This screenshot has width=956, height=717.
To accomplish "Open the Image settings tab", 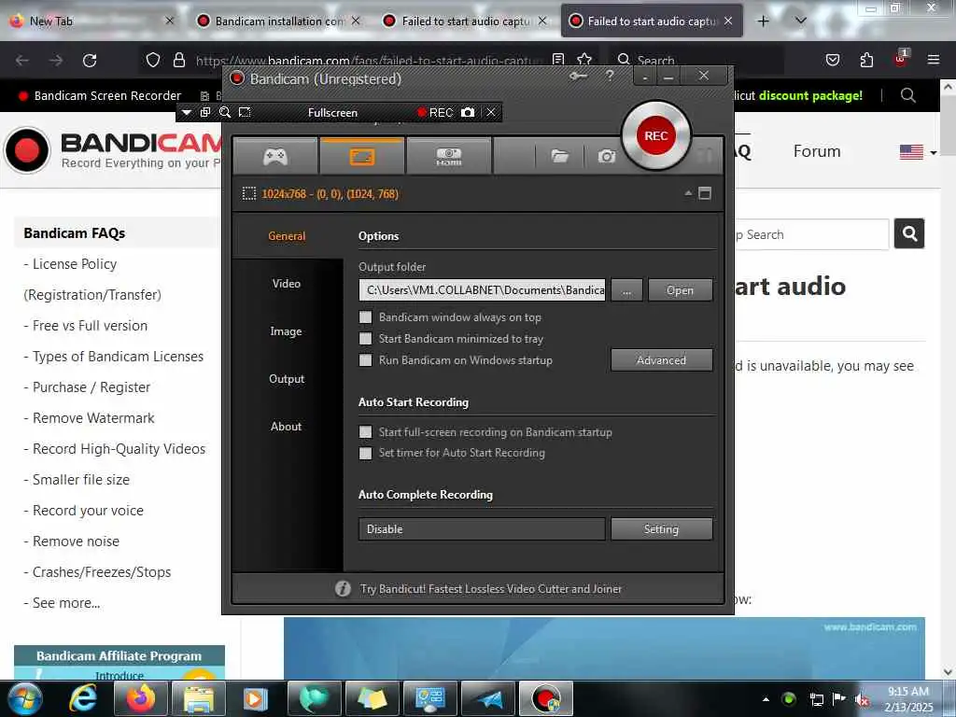I will coord(287,331).
